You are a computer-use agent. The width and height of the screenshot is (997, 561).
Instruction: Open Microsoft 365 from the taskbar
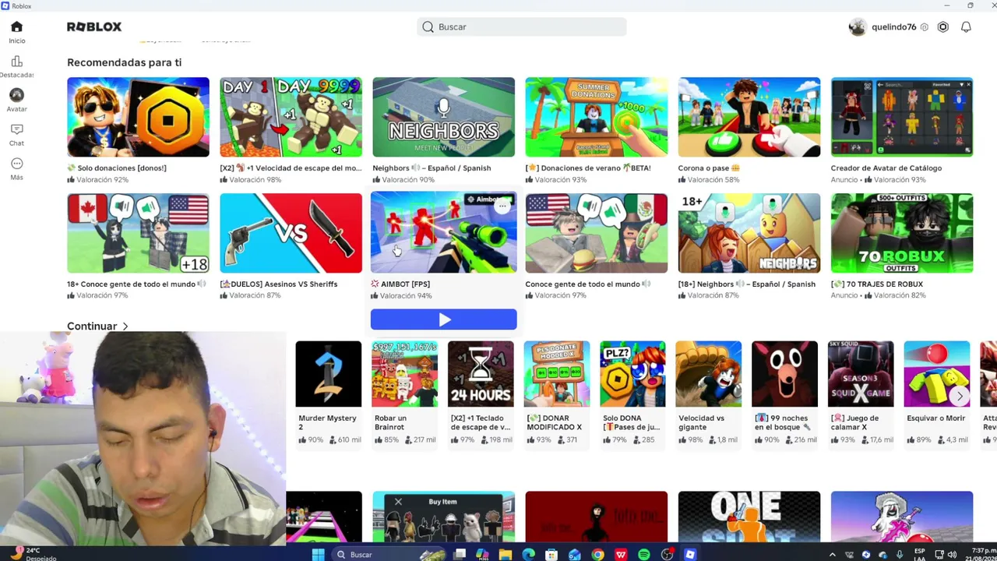[x=482, y=555]
